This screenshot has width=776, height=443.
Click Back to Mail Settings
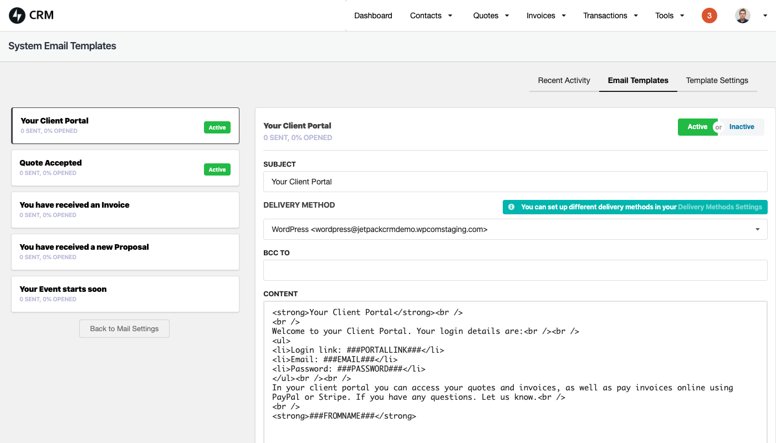point(124,328)
